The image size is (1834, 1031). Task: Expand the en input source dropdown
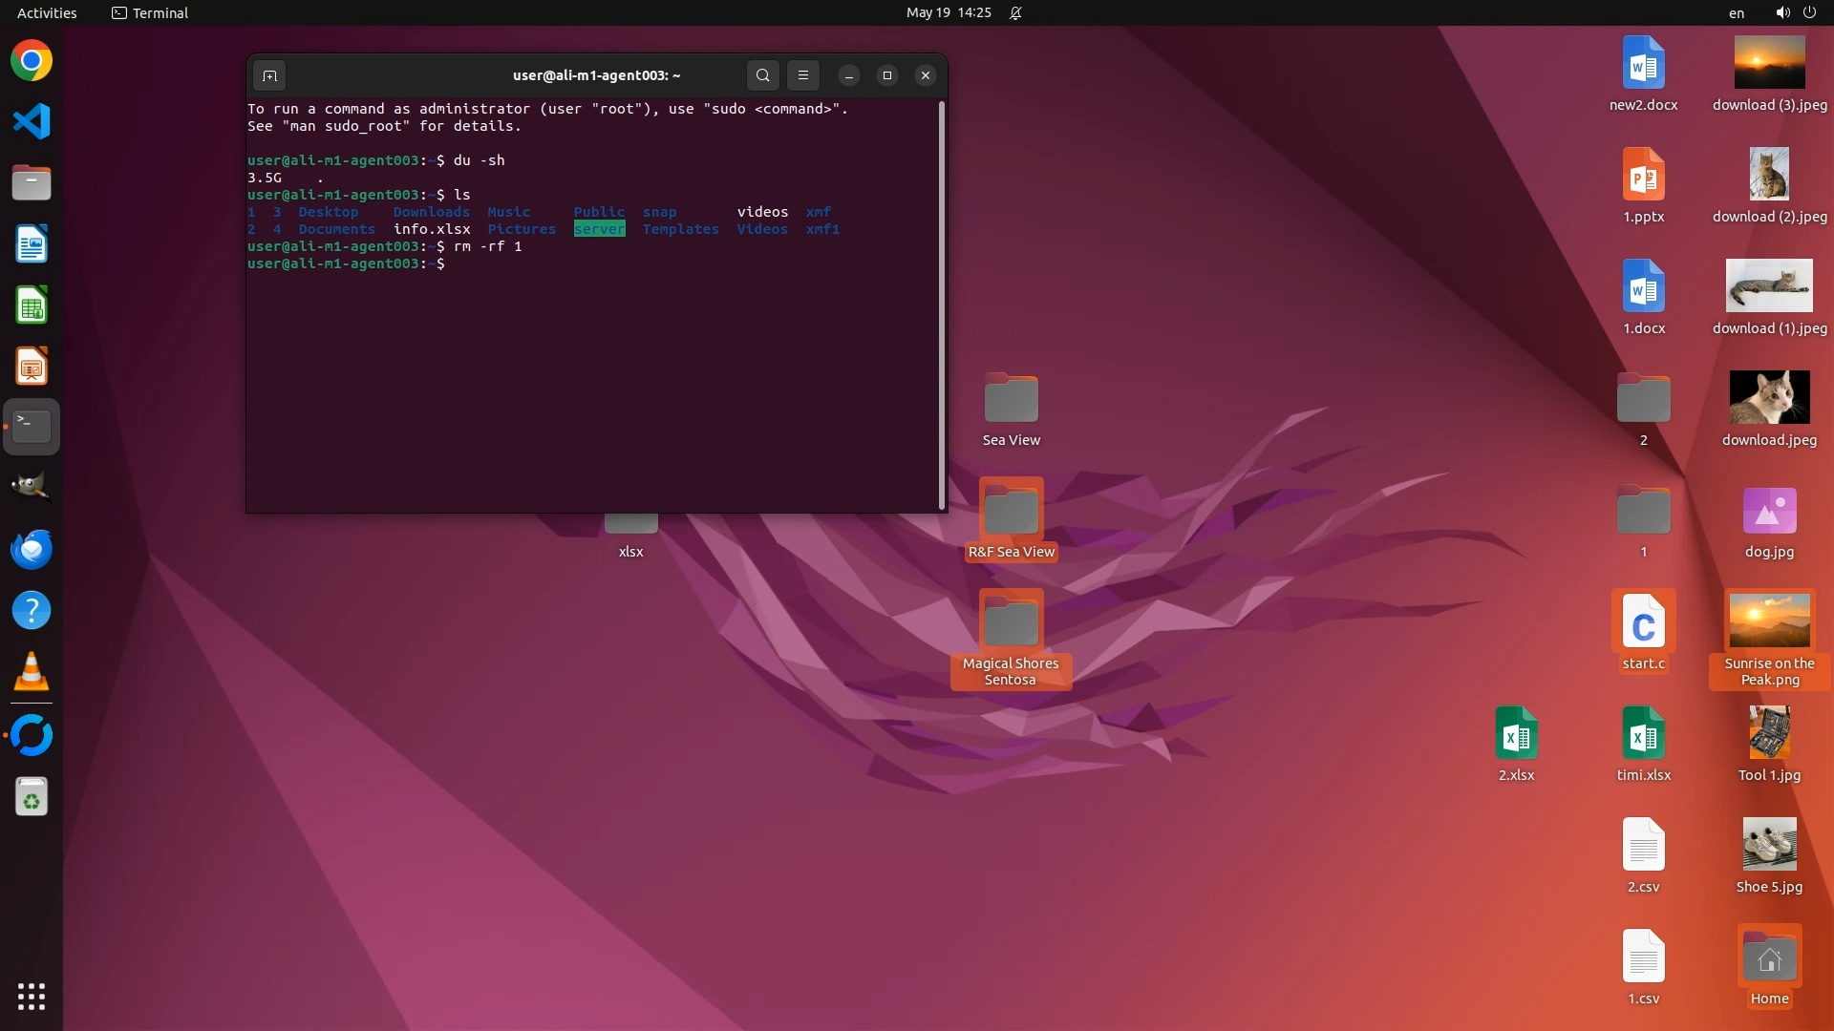click(1736, 12)
